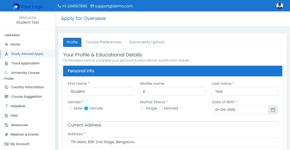Click the bookmark icon for Webinar & Events
The image size is (290, 150).
pos(6,135)
